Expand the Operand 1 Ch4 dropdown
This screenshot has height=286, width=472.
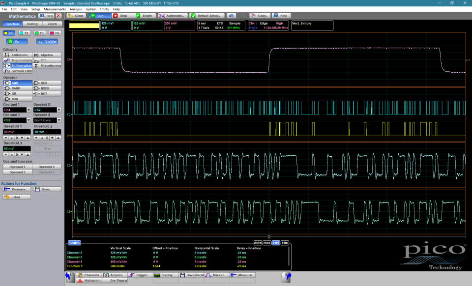(x=29, y=110)
